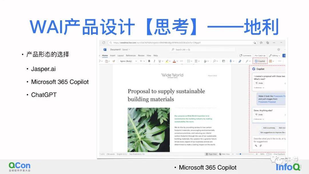The height and width of the screenshot is (174, 309).
Task: Switch to Web View
Action: (x=225, y=154)
